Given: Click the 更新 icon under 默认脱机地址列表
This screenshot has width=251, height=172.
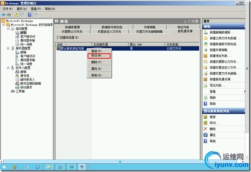Looking at the screenshot, I should (x=205, y=117).
